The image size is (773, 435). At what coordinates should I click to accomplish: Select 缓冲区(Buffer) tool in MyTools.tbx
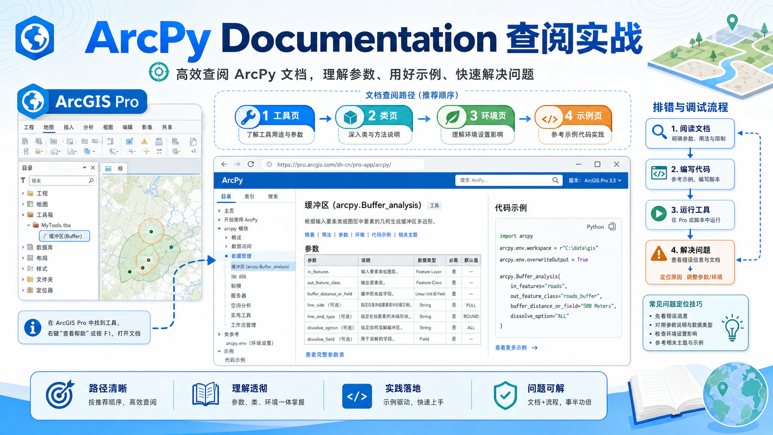65,236
